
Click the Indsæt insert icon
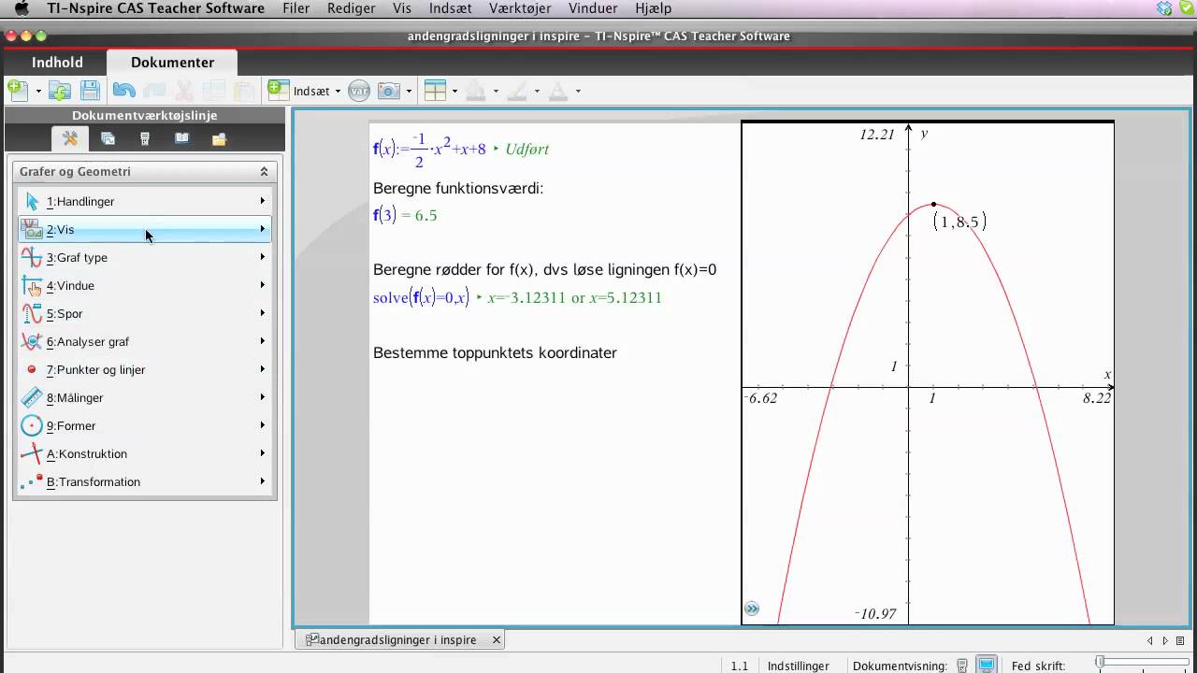point(279,91)
